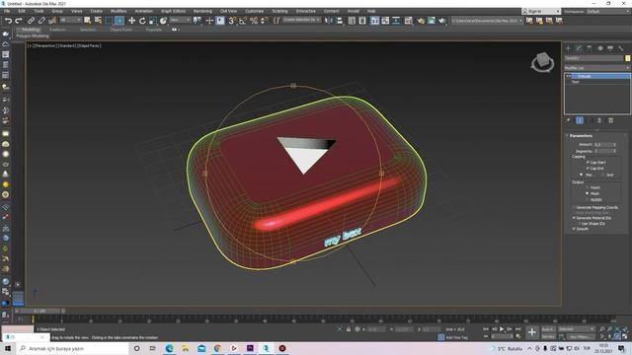Switch to the Motion panel tab

(599, 48)
